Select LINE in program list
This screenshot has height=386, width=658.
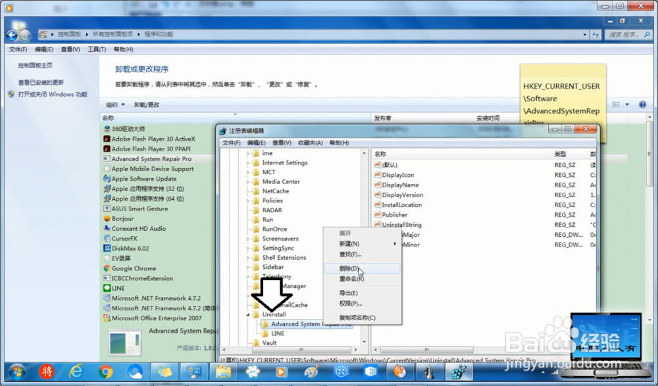click(x=118, y=288)
